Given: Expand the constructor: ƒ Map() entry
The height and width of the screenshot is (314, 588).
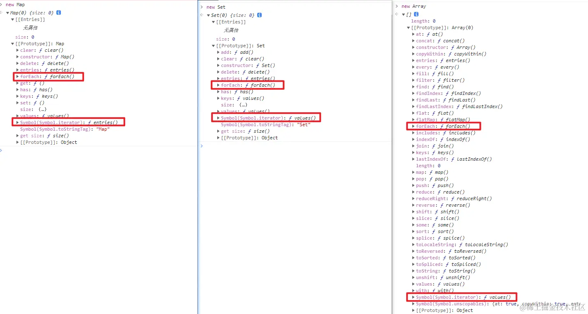Looking at the screenshot, I should [18, 57].
